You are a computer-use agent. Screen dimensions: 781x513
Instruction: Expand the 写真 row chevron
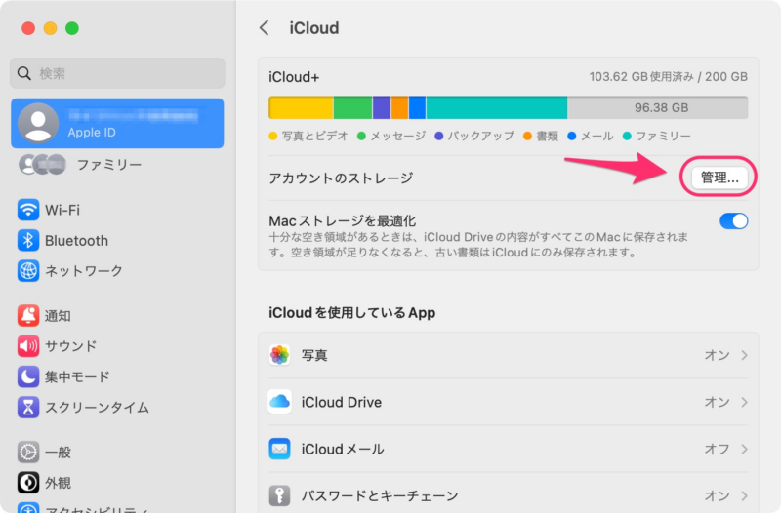click(744, 355)
